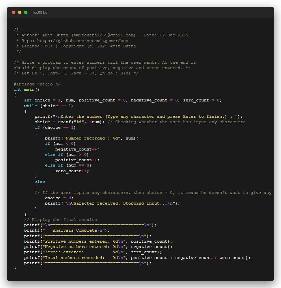Screen dimensions: 281x288
Task: Click the 'choice = scanf' statement
Action: click(69, 122)
